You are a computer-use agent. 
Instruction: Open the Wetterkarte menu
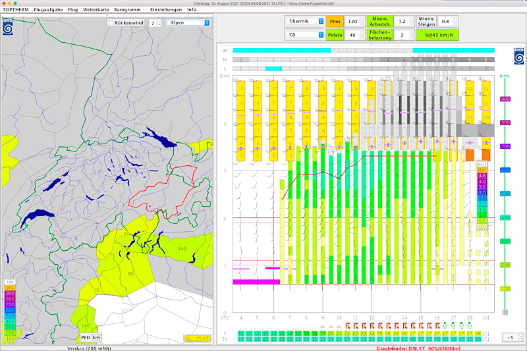click(x=96, y=10)
